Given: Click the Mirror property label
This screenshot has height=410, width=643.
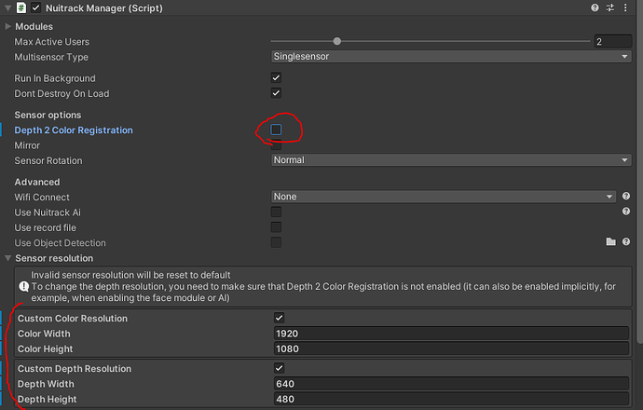Looking at the screenshot, I should tap(27, 145).
